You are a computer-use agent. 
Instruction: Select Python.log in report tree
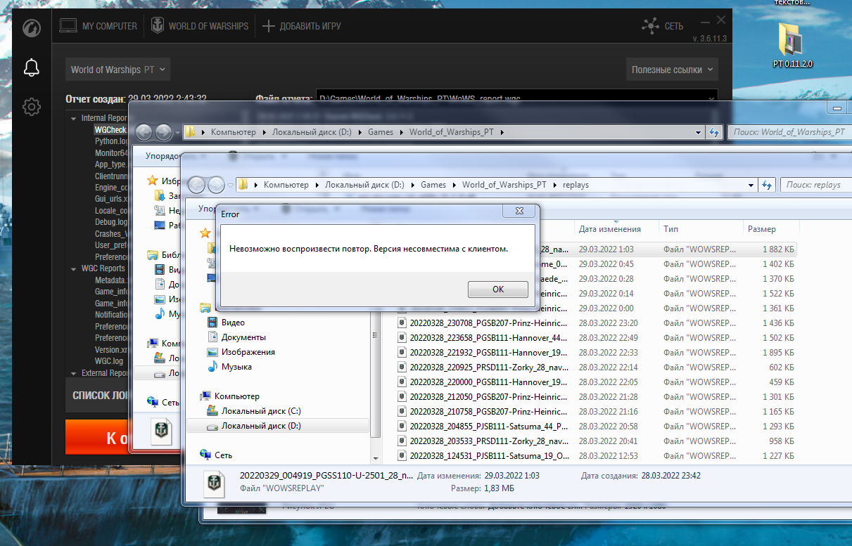111,141
